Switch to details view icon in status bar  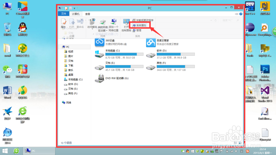point(236,143)
